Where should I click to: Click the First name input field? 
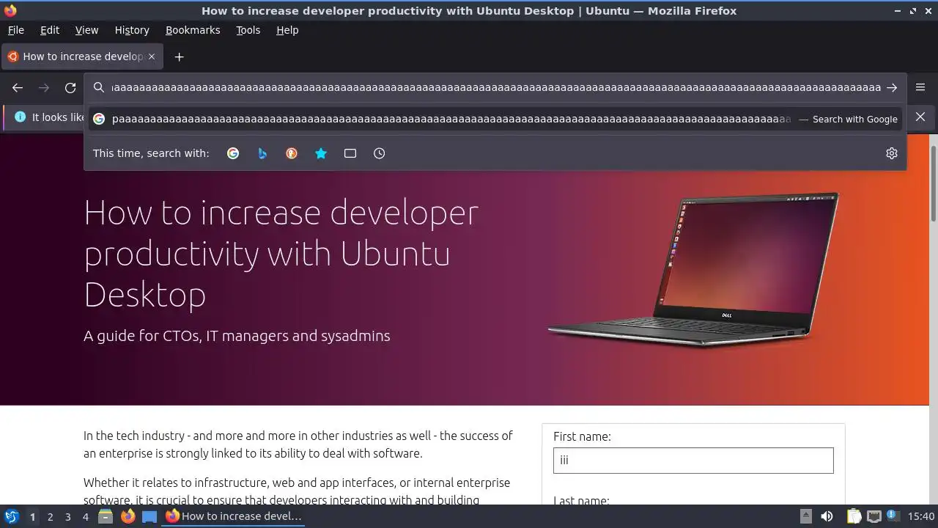693,461
